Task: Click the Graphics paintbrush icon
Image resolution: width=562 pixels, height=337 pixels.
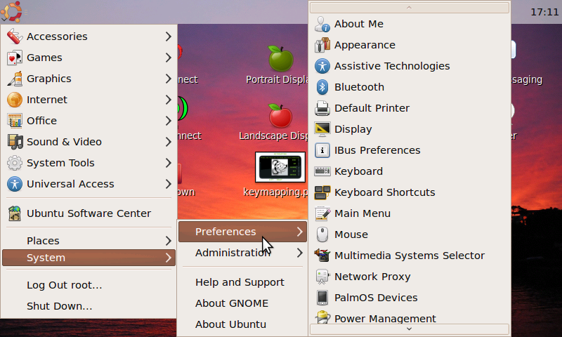Action: click(x=15, y=79)
